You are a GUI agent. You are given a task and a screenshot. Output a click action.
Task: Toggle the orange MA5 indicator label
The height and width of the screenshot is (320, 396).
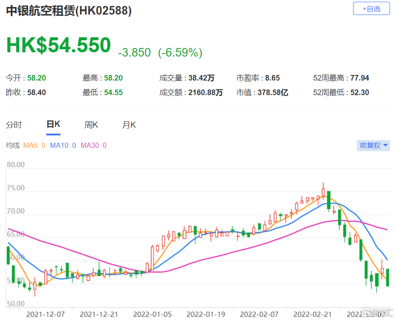click(34, 146)
